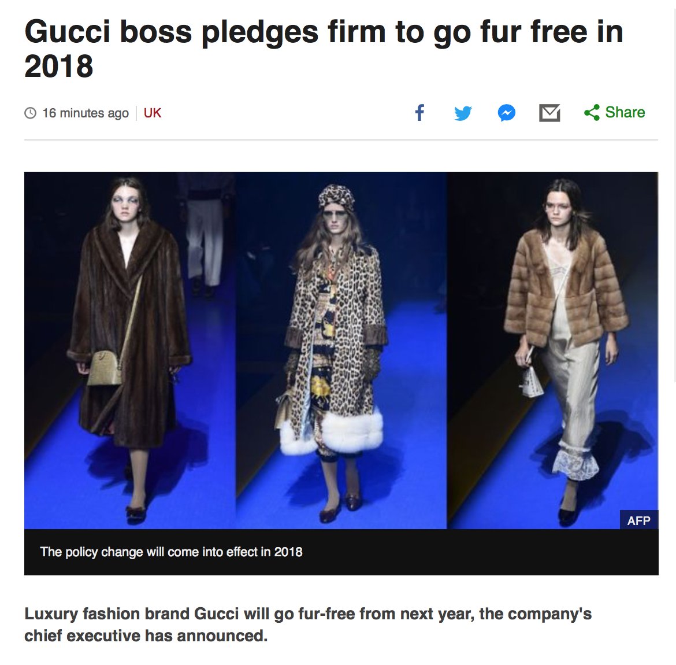The width and height of the screenshot is (676, 665).
Task: Send via Messenger icon
Action: pyautogui.click(x=507, y=113)
